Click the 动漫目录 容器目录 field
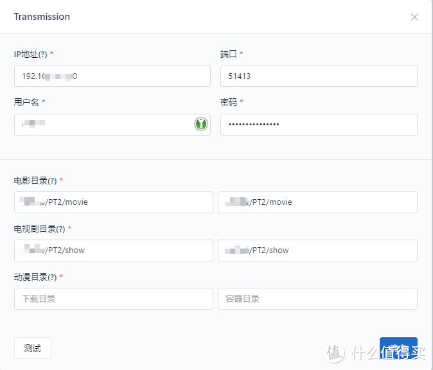This screenshot has width=433, height=370. (x=317, y=299)
